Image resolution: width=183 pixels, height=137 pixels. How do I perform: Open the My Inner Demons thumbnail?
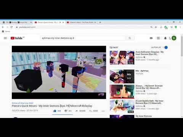coord(122,116)
